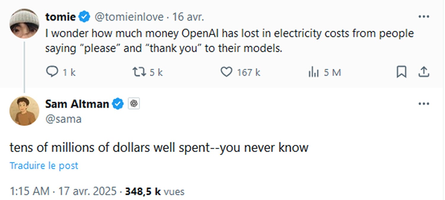Like tomie's post with the heart icon
Viewport: 445px width, 200px height.
pyautogui.click(x=227, y=72)
